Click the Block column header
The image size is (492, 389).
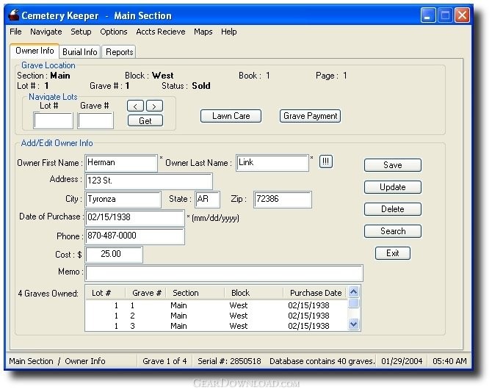(x=254, y=293)
